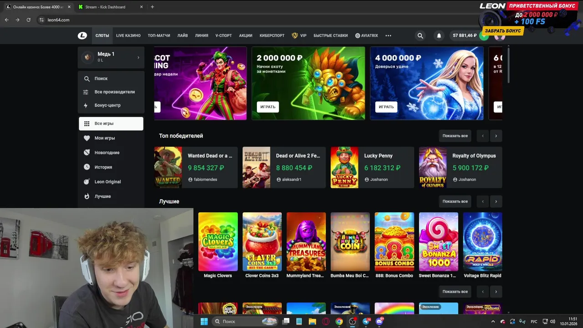This screenshot has height=328, width=583.
Task: Open the site search magnifier icon
Action: point(420,36)
